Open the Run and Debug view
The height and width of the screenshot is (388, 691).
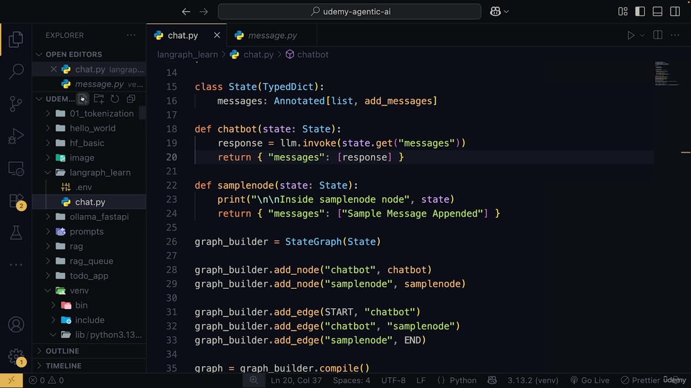pyautogui.click(x=16, y=136)
